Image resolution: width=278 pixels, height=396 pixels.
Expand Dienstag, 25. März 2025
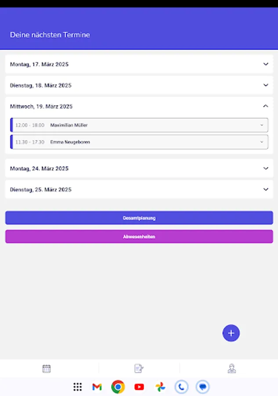pos(139,189)
